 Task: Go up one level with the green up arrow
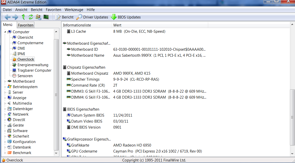[x=23, y=17]
